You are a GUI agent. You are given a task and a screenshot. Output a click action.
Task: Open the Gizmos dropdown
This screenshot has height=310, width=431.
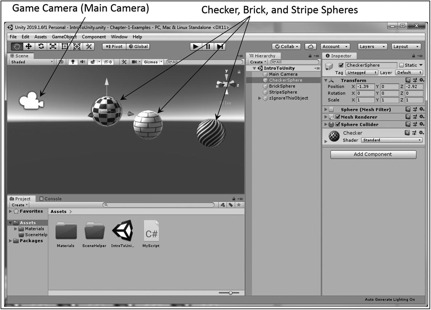[x=153, y=62]
